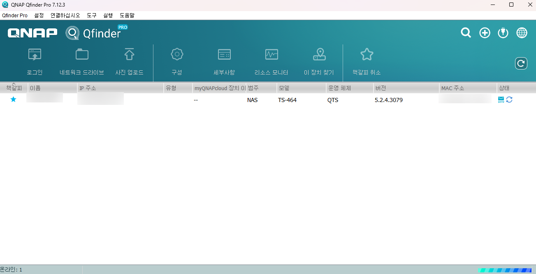536x274 pixels.
Task: Click the blurred MAC address cell
Action: tap(465, 98)
